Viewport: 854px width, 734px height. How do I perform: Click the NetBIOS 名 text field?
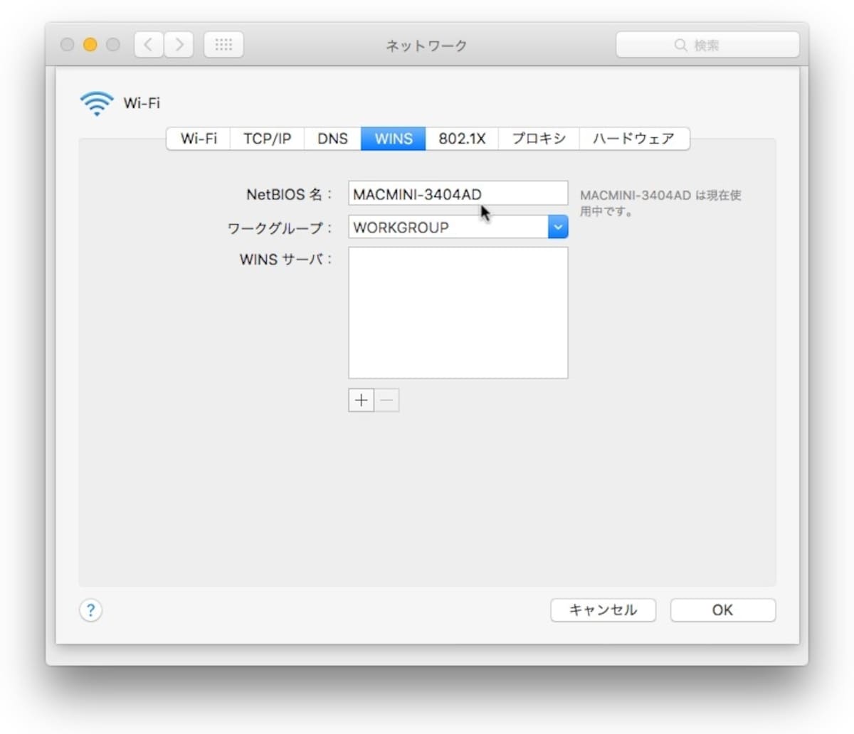(458, 193)
